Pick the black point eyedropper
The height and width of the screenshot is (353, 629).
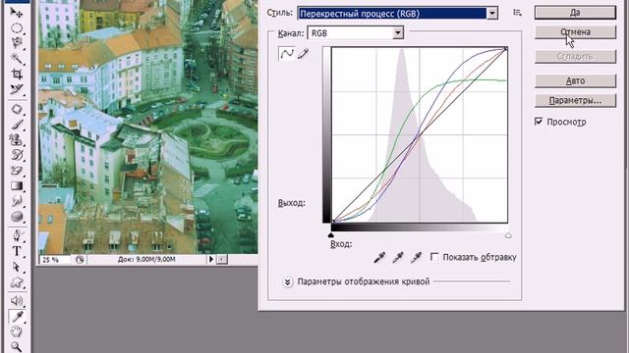coord(379,257)
